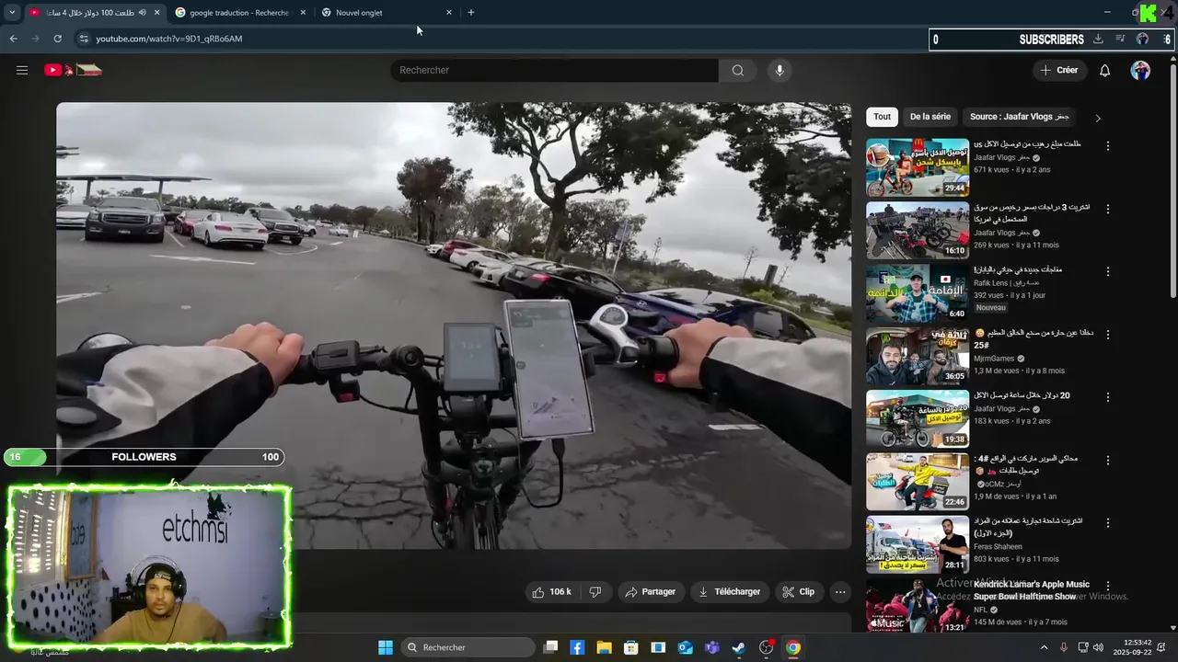Dislike the video with thumbs down
Viewport: 1178px width, 662px height.
click(595, 592)
